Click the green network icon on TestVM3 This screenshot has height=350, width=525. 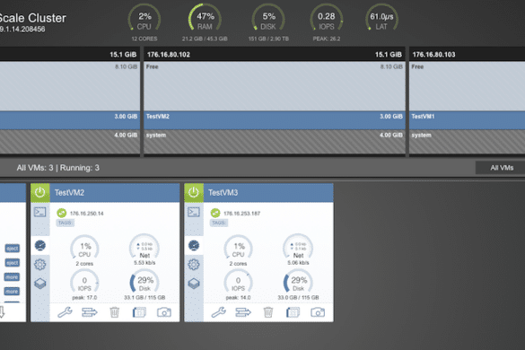(x=215, y=213)
